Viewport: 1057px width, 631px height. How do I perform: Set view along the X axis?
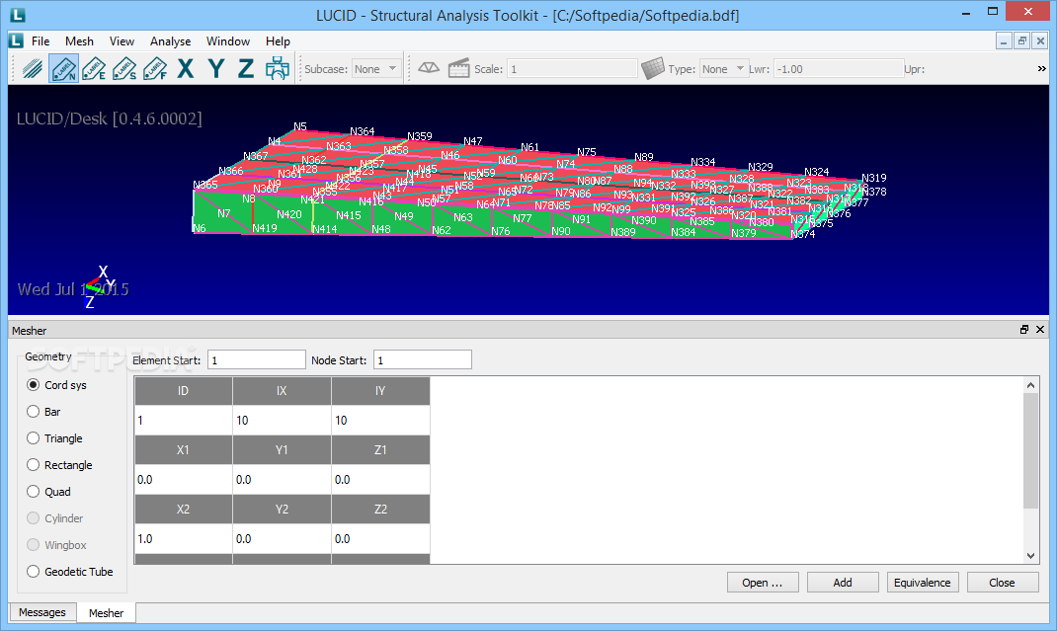[186, 69]
